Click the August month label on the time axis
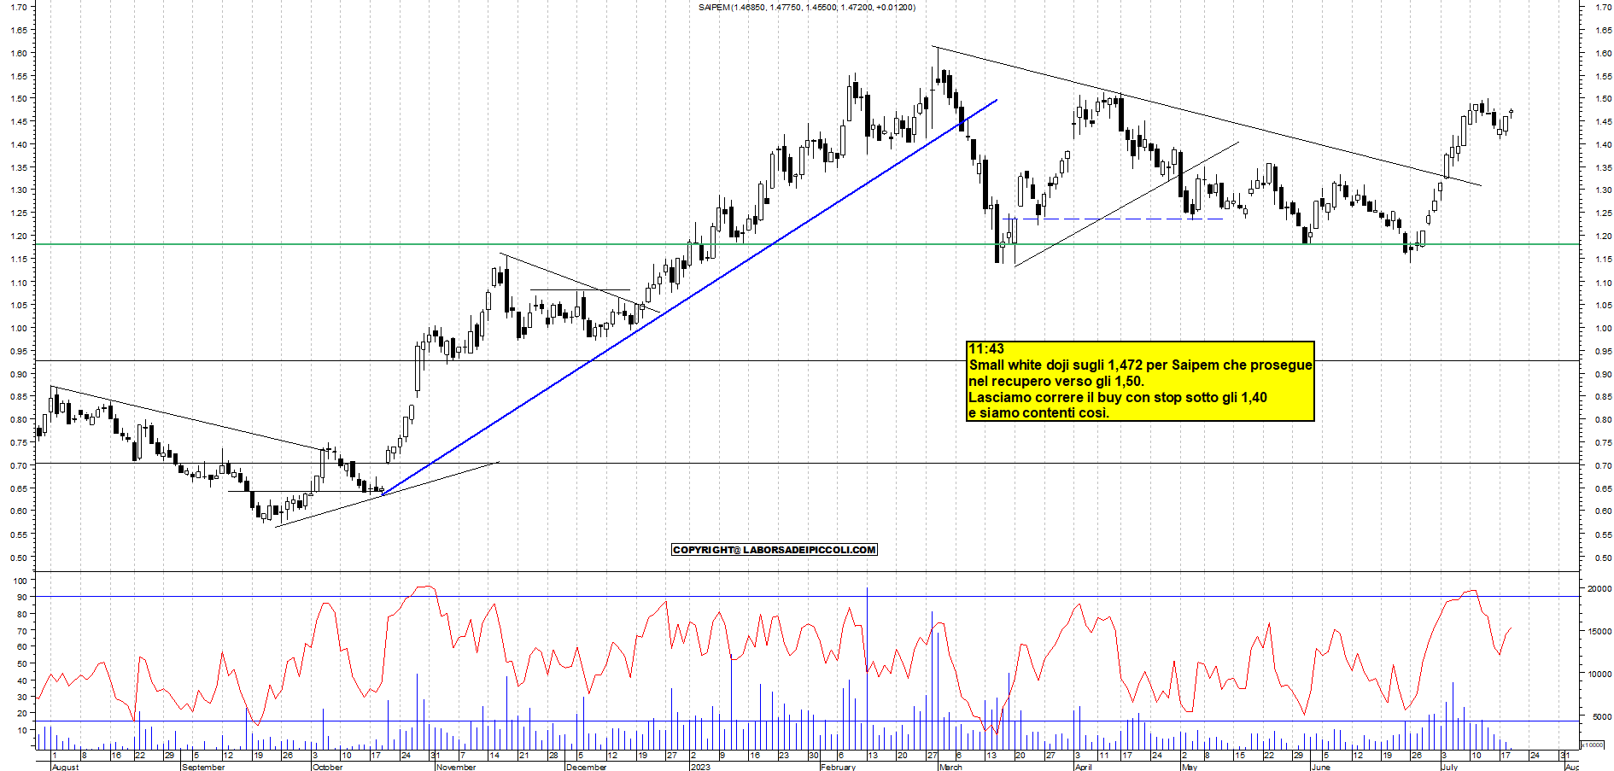This screenshot has width=1614, height=771. [x=65, y=767]
